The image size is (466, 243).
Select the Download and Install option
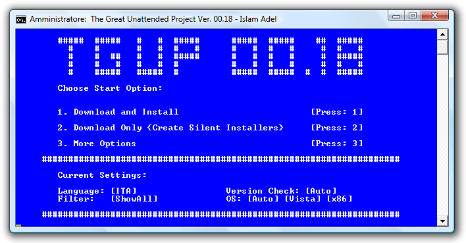pyautogui.click(x=118, y=112)
